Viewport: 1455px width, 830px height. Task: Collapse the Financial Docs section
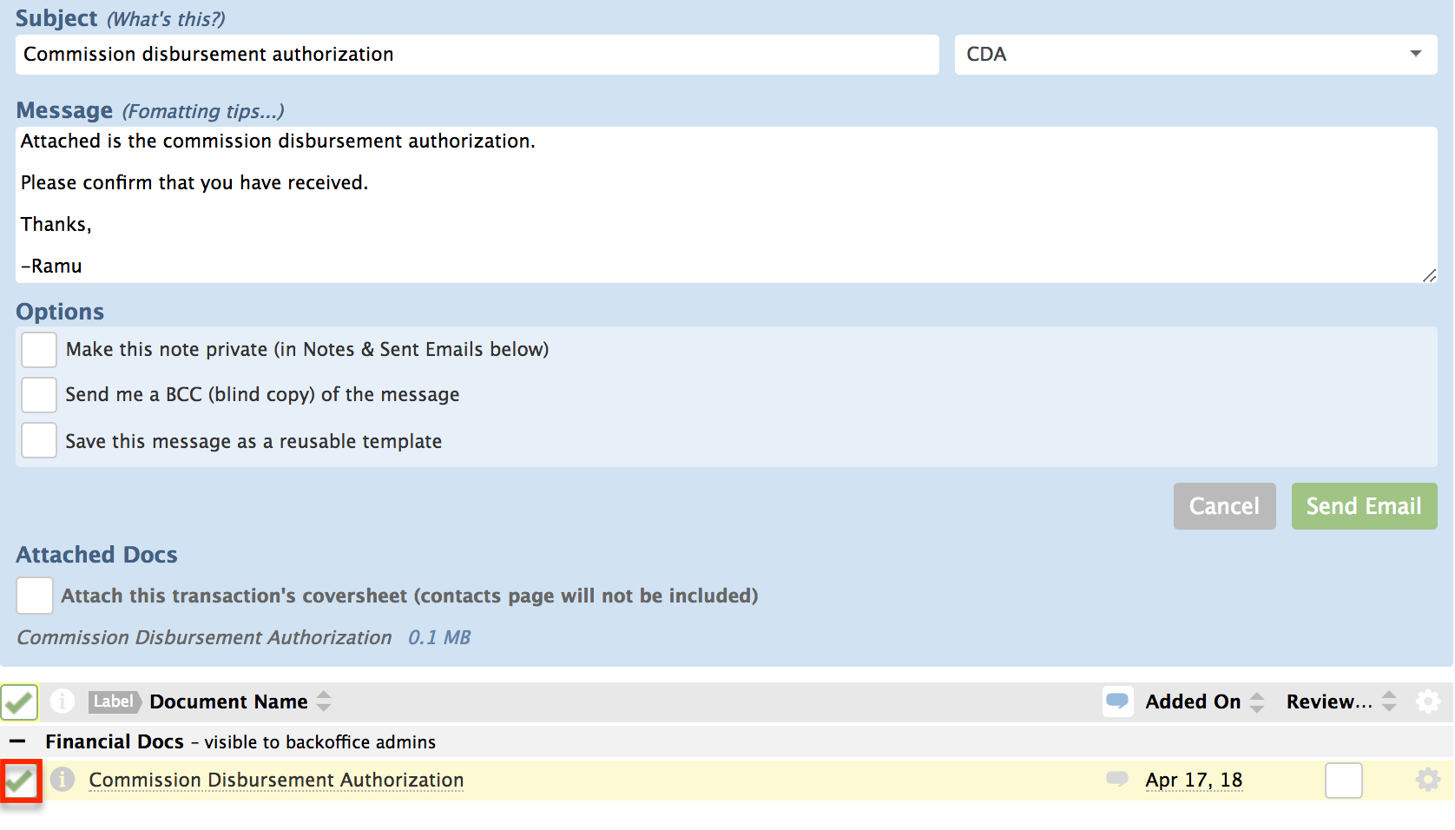point(17,741)
